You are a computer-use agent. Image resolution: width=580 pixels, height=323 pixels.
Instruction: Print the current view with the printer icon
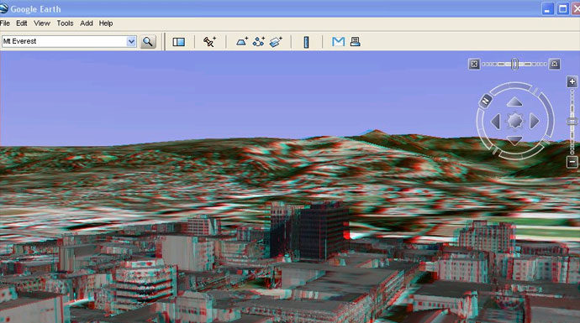(x=355, y=41)
